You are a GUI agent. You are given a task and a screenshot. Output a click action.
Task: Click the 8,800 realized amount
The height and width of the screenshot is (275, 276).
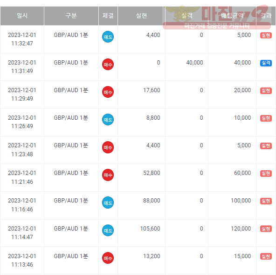point(153,118)
